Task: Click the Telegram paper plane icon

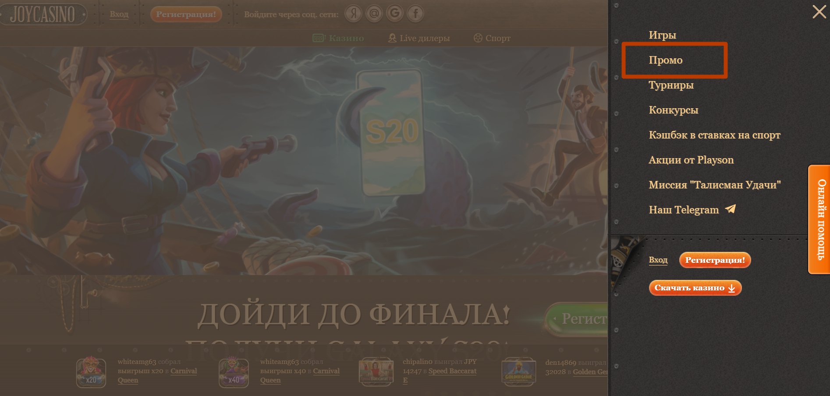Action: pos(730,209)
